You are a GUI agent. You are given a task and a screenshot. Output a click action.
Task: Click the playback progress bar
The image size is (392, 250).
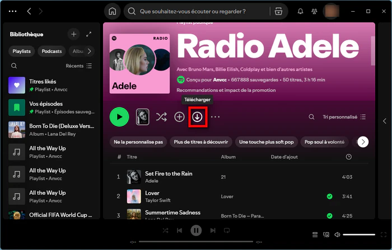[x=196, y=242]
